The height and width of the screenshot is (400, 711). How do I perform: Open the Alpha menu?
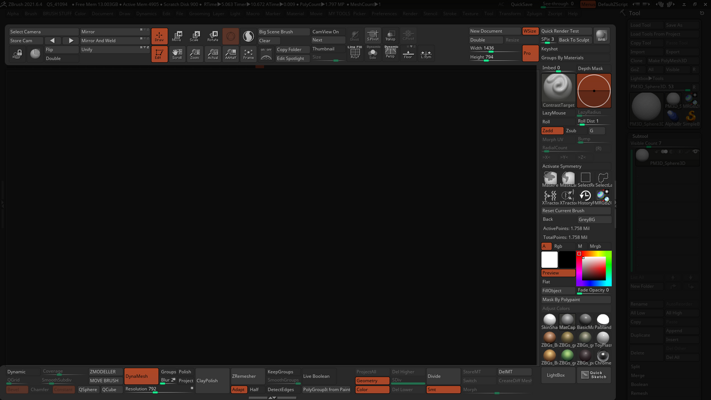(x=13, y=13)
